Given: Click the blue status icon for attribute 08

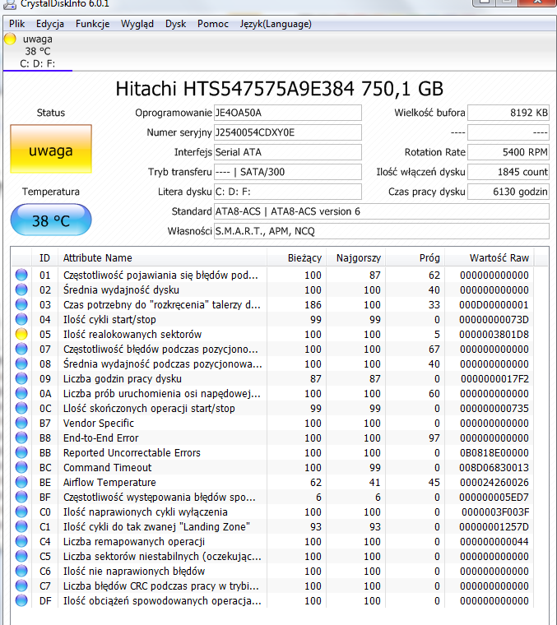Looking at the screenshot, I should coord(21,363).
